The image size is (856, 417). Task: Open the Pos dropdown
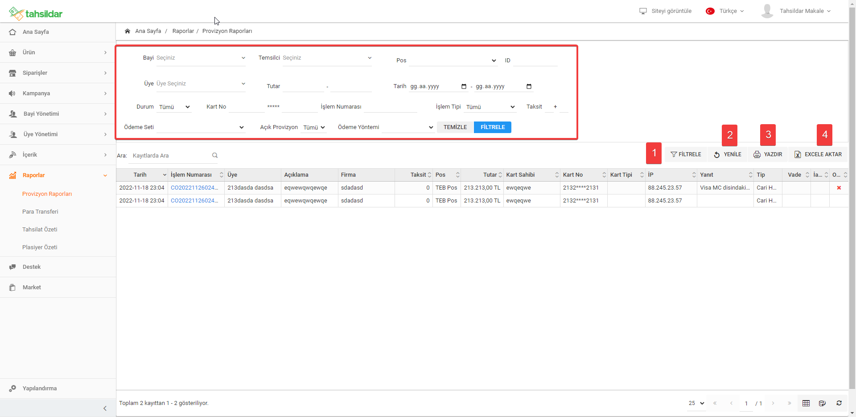pyautogui.click(x=453, y=61)
